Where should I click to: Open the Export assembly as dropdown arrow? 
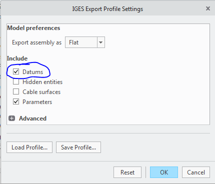coord(101,42)
